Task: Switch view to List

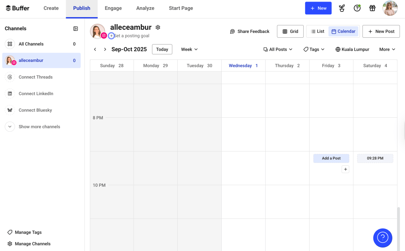Action: coord(317,31)
